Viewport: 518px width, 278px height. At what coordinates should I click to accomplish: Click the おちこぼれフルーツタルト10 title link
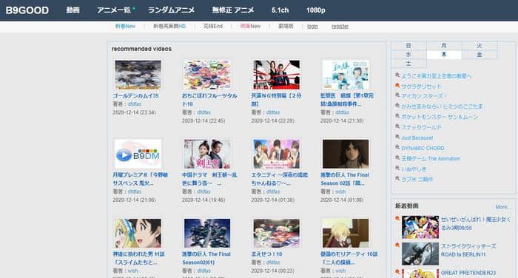pos(209,100)
